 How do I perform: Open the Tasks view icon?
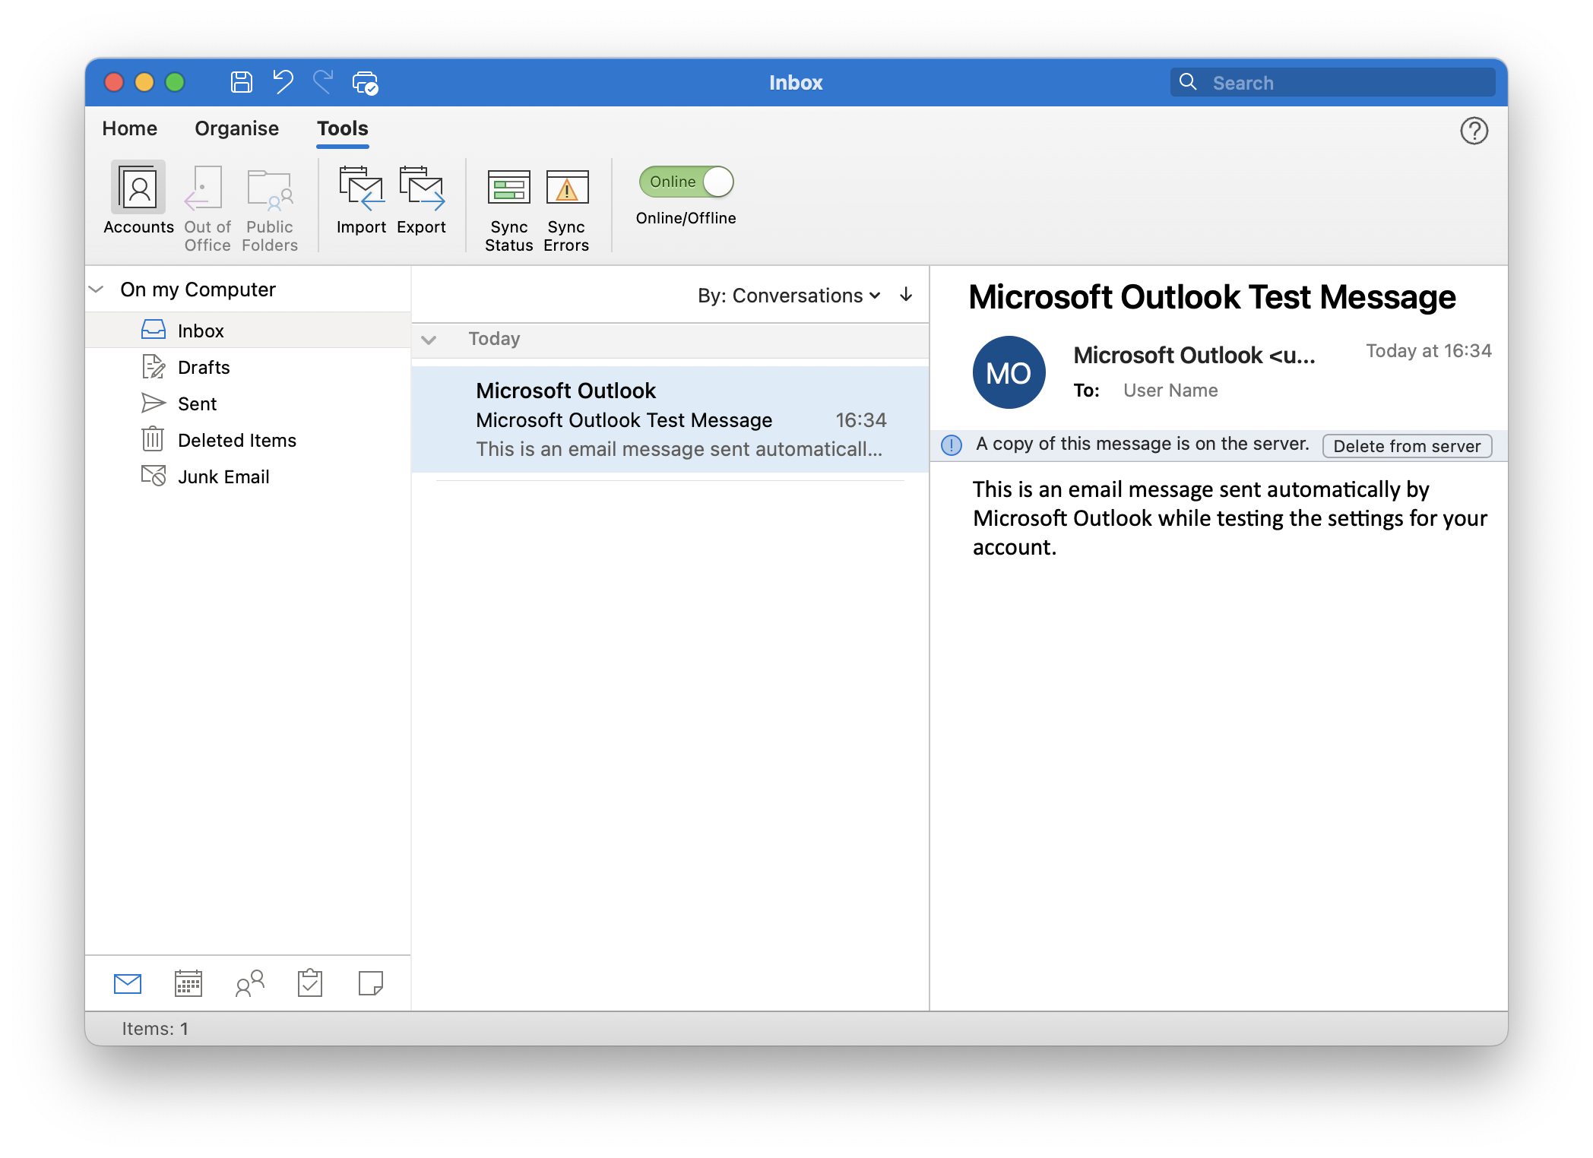310,983
